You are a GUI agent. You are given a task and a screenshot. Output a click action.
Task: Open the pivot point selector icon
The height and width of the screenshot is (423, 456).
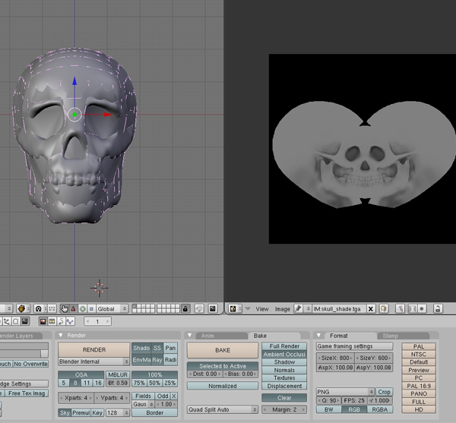(39, 308)
